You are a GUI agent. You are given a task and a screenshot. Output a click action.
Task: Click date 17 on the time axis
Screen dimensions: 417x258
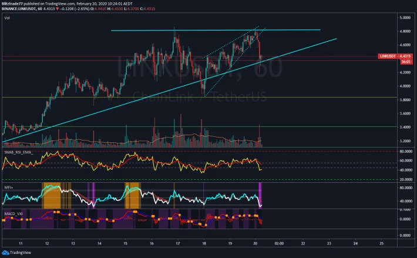click(x=178, y=243)
